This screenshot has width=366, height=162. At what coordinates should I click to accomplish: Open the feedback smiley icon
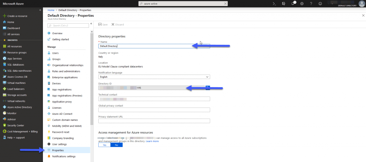(x=320, y=4)
